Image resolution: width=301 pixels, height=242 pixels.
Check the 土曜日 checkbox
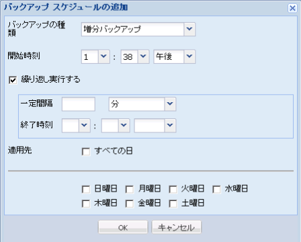173,204
